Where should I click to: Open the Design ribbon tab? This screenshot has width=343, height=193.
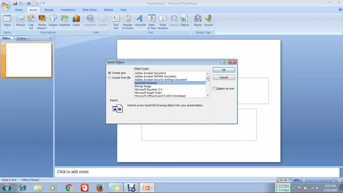pos(49,10)
